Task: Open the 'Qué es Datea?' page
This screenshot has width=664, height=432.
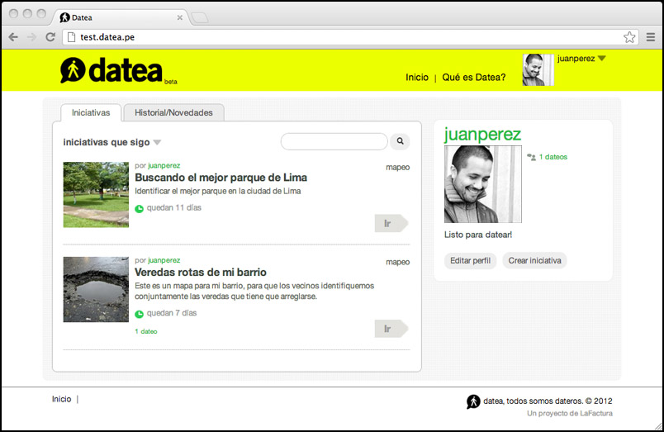Action: (x=474, y=78)
